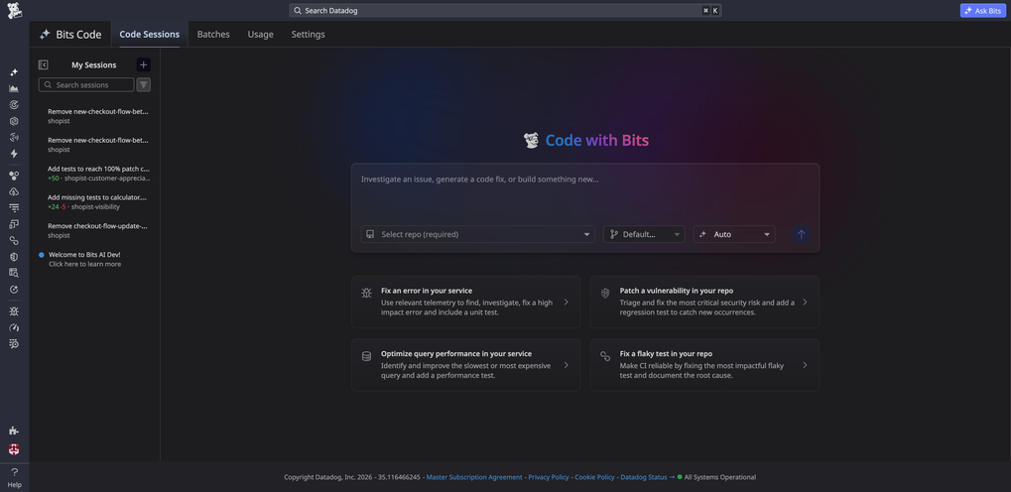Image resolution: width=1011 pixels, height=492 pixels.
Task: Expand the Fix an error card chevron
Action: (567, 302)
